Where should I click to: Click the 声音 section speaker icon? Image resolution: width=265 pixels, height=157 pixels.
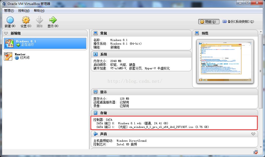(x=95, y=134)
